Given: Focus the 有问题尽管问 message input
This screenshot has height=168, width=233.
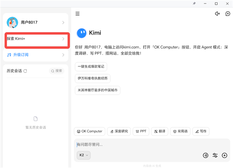Looking at the screenshot, I should coord(152,145).
